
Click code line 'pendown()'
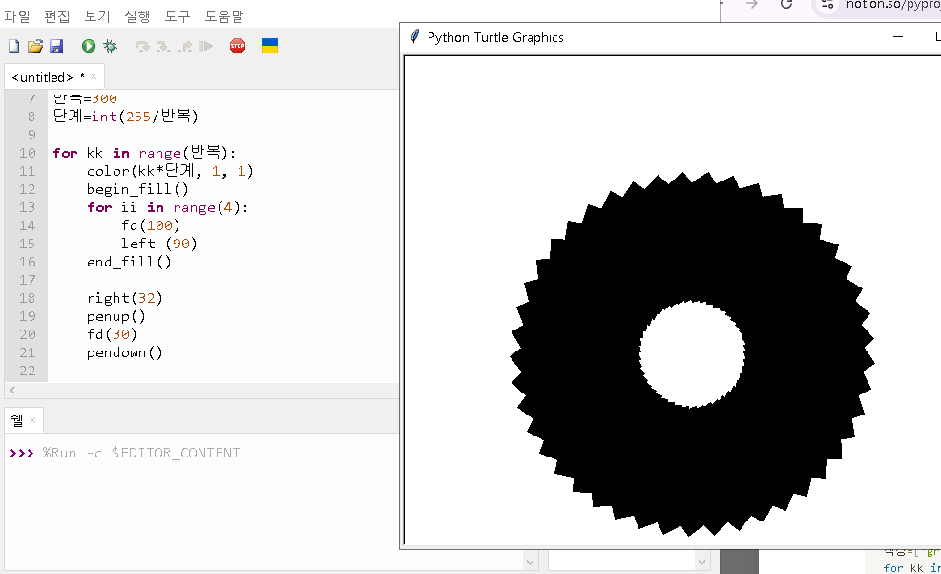point(124,352)
